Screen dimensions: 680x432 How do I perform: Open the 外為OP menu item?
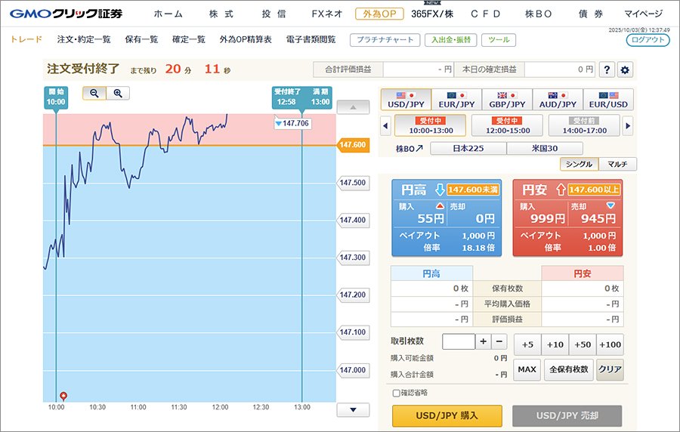pos(379,14)
